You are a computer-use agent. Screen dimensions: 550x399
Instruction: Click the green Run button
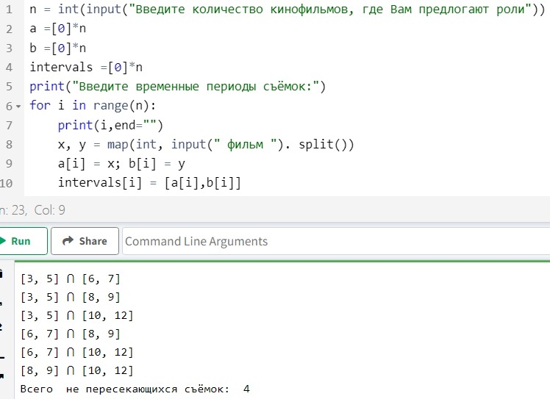[23, 241]
